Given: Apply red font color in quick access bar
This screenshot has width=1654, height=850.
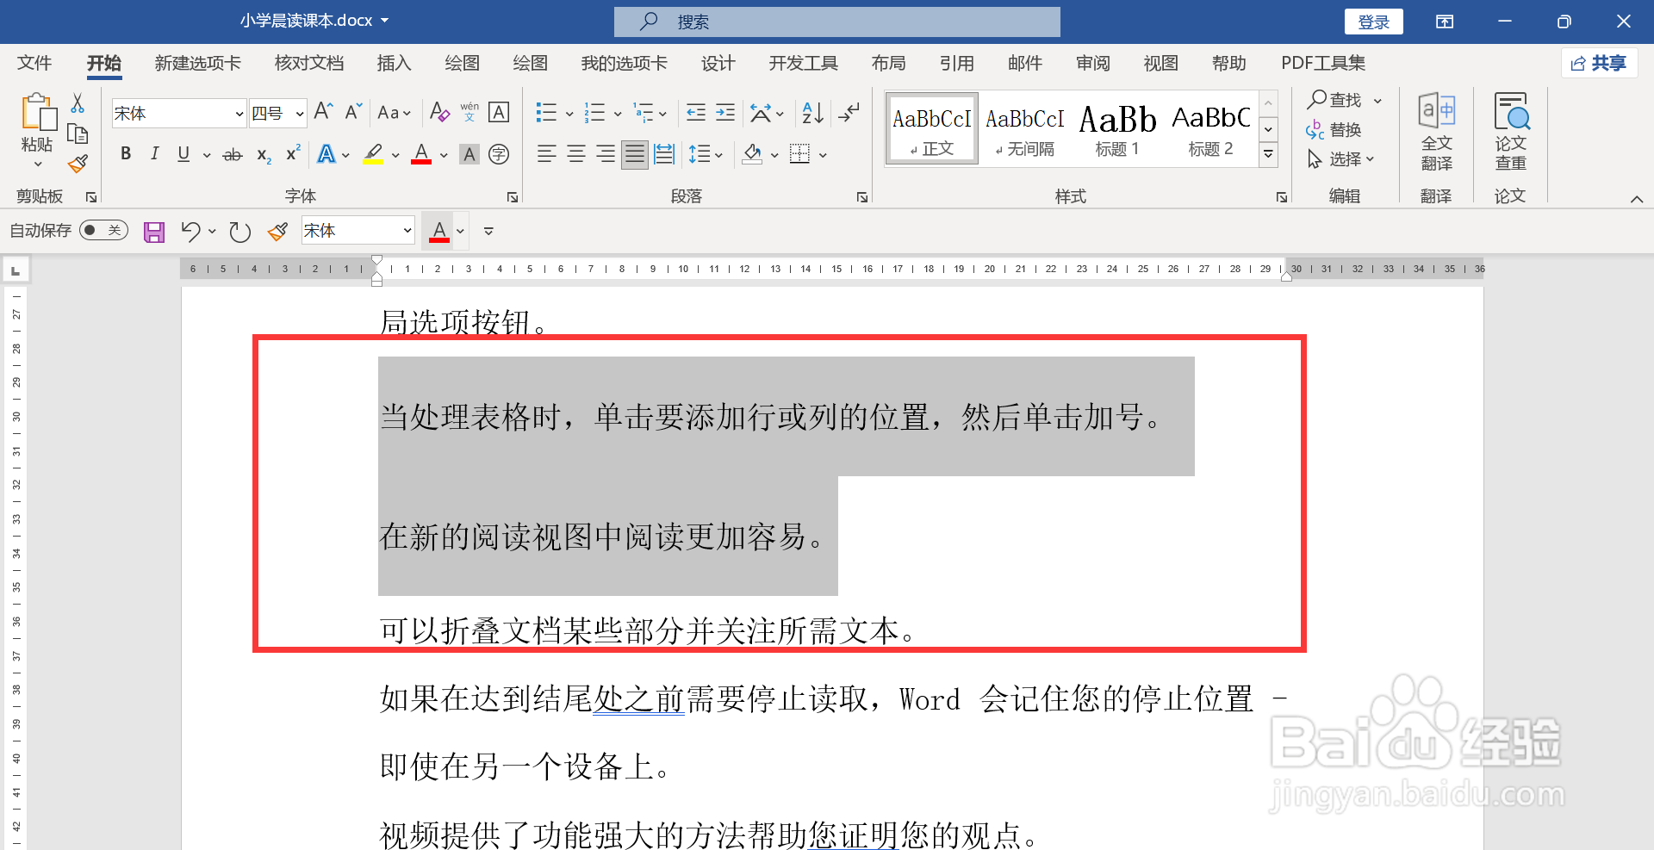Looking at the screenshot, I should (439, 232).
